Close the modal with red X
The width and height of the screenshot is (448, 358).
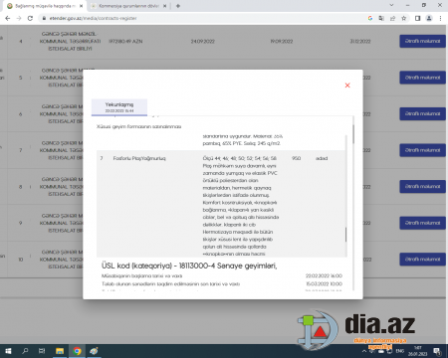(347, 86)
